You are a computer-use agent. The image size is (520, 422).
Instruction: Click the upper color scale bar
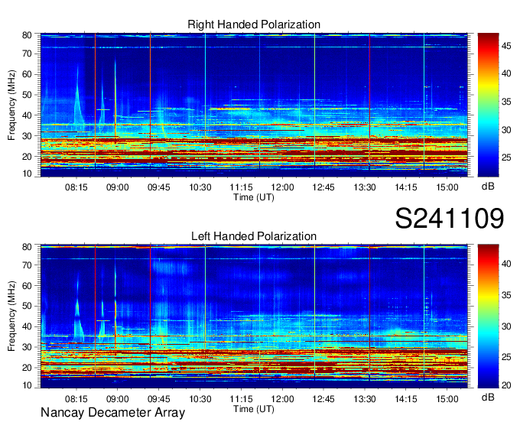pyautogui.click(x=488, y=105)
